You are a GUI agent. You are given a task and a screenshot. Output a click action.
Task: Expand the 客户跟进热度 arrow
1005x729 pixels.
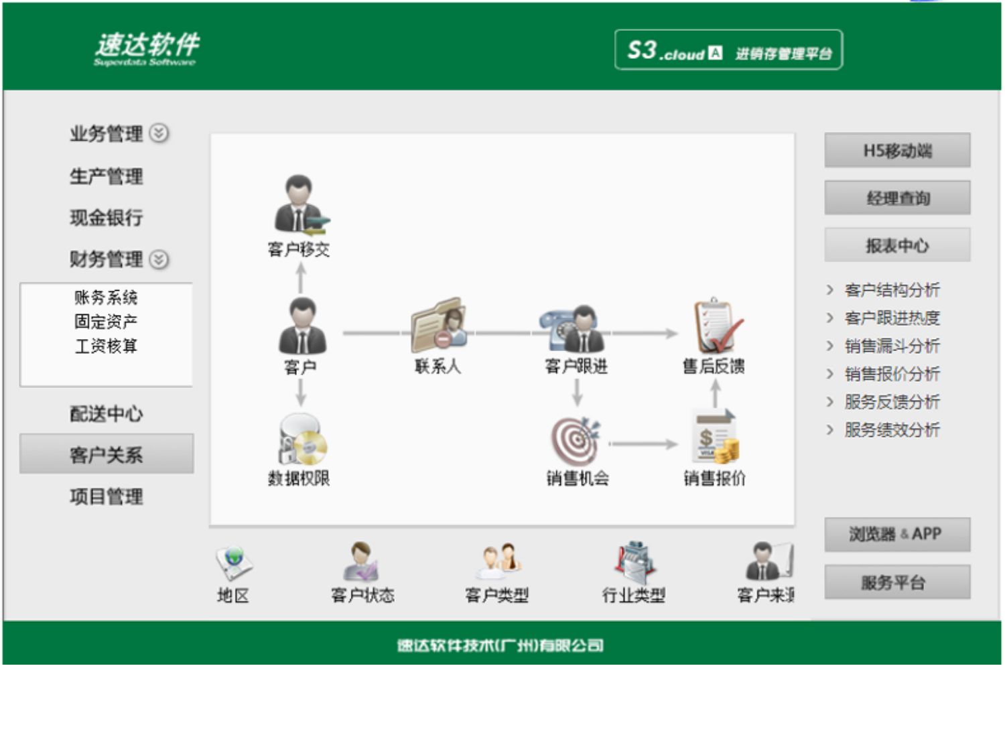click(830, 318)
